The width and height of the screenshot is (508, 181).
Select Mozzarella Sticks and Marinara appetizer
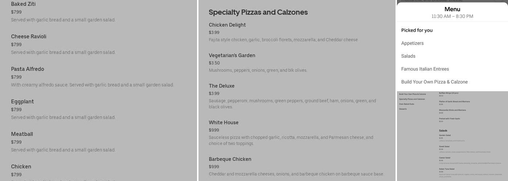coord(452,110)
